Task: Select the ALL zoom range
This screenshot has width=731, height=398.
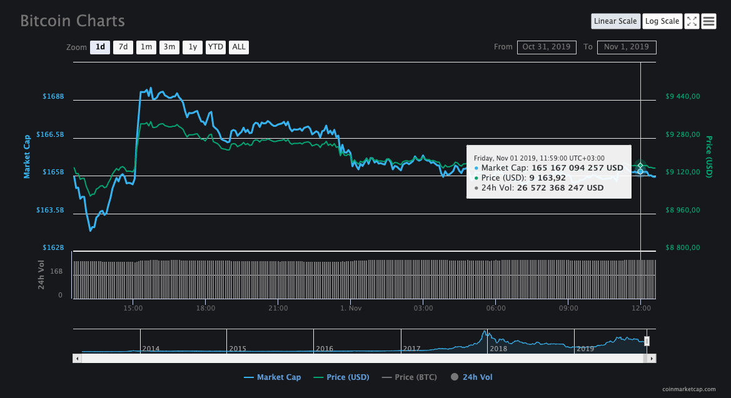Action: (239, 47)
